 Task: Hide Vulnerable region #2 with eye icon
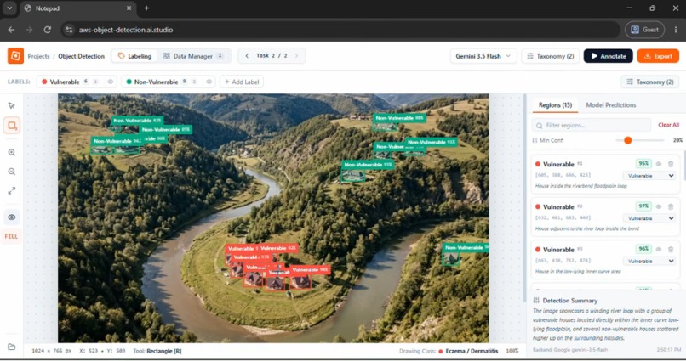point(659,206)
